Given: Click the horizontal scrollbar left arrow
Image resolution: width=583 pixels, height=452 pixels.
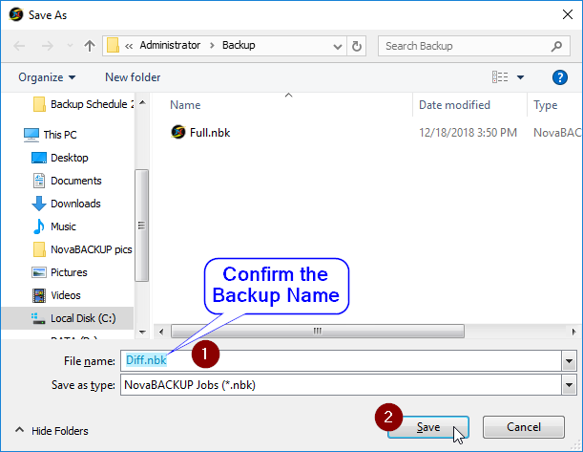Looking at the screenshot, I should click(161, 332).
